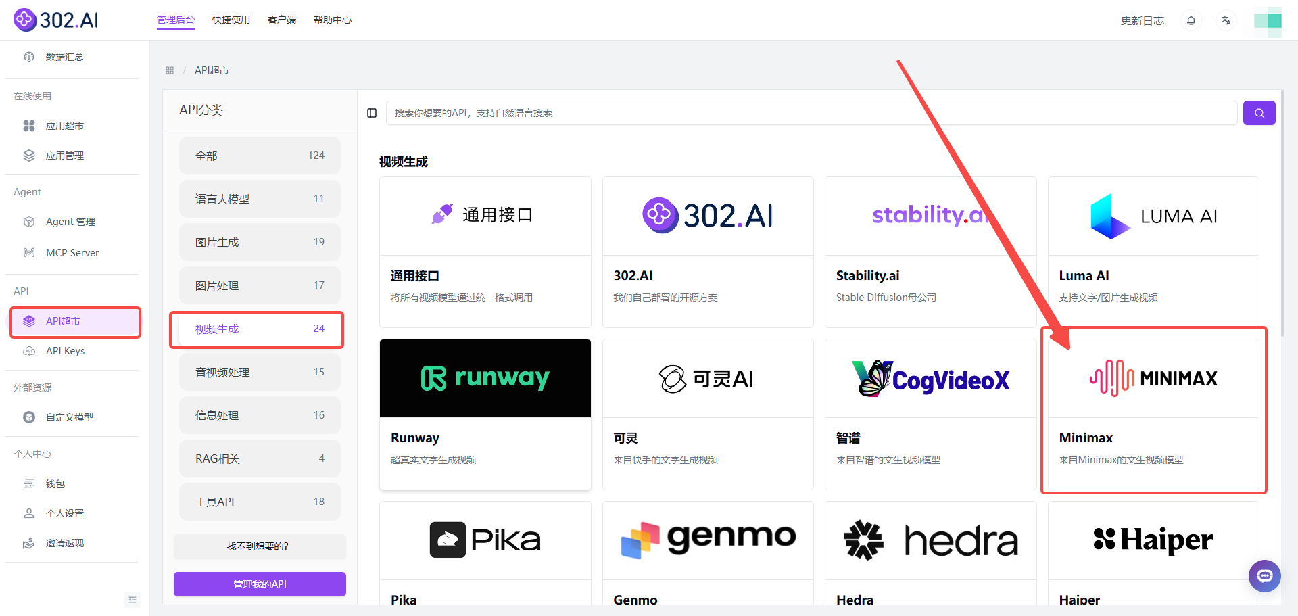This screenshot has height=616, width=1298.
Task: Select 图片处理 category
Action: (x=260, y=285)
